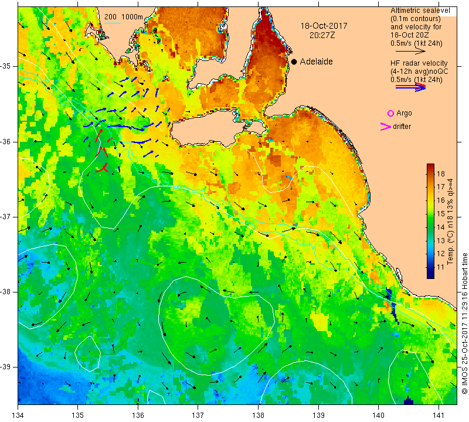Click the '200 1000m' depth contour label

click(124, 17)
